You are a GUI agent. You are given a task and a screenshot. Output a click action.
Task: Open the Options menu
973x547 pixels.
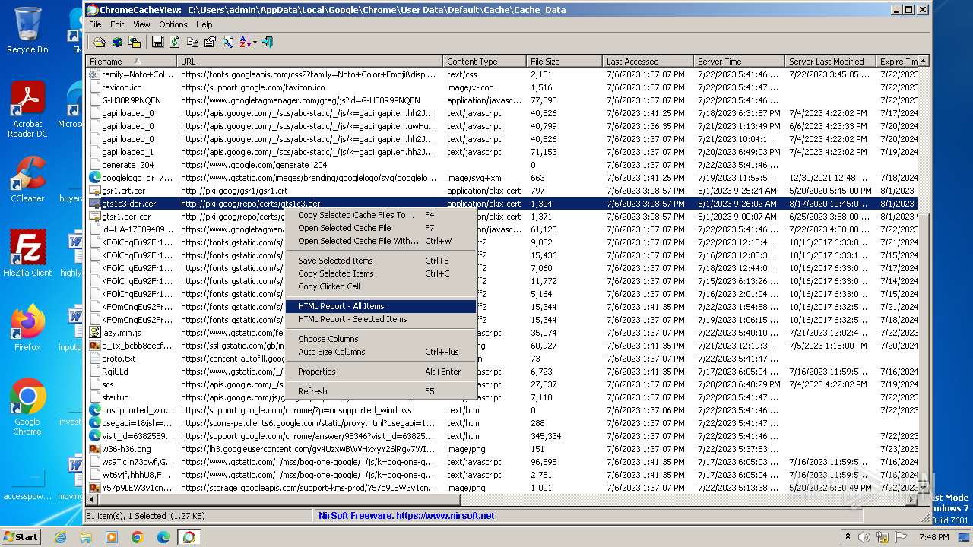[x=173, y=24]
